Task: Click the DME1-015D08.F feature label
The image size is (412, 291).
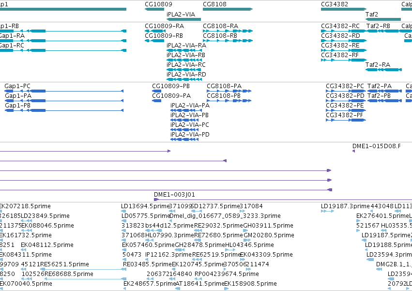Action: 377,146
